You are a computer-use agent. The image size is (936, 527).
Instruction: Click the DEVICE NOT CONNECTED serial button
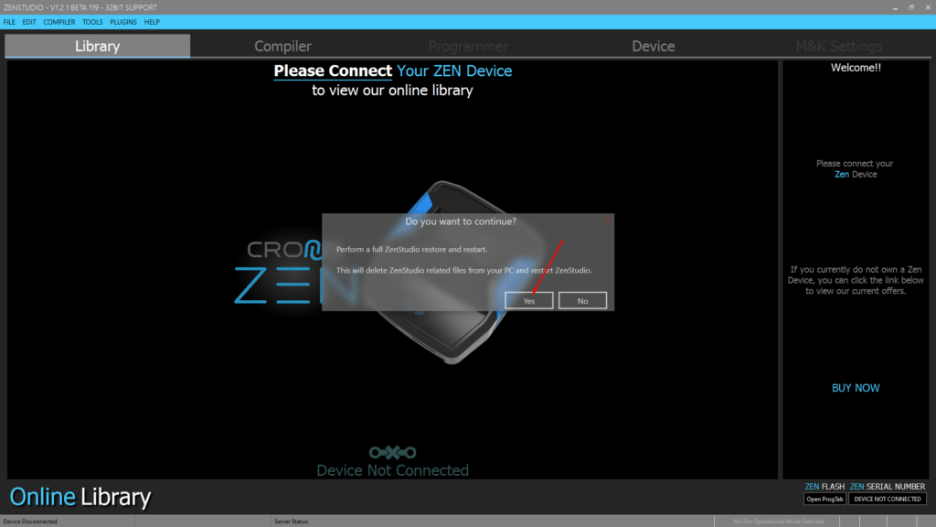coord(888,499)
